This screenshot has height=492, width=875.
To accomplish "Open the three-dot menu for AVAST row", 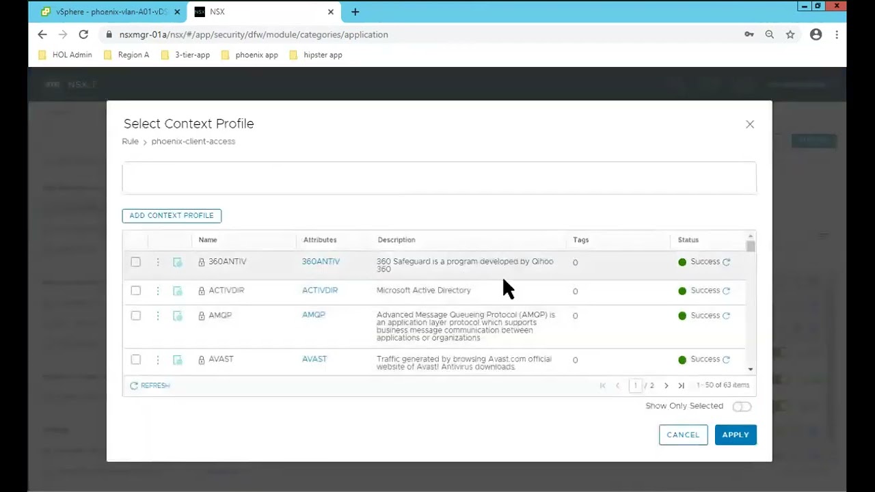I will [157, 360].
